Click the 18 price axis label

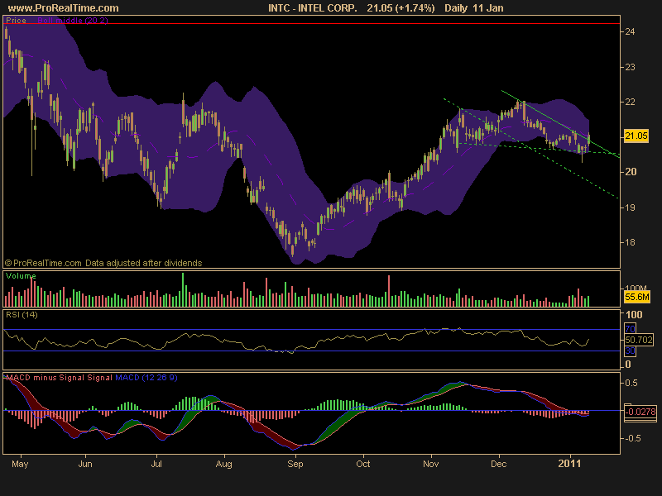630,242
